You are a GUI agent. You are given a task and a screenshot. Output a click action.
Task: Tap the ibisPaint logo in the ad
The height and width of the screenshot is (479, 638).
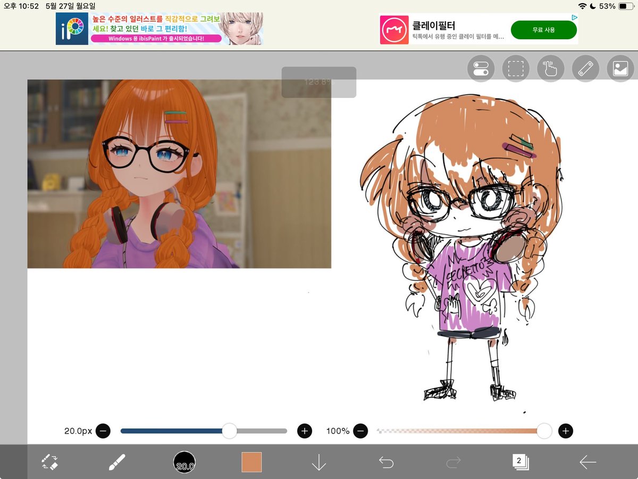coord(72,29)
